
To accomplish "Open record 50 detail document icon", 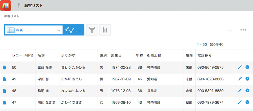I will coord(5,67).
